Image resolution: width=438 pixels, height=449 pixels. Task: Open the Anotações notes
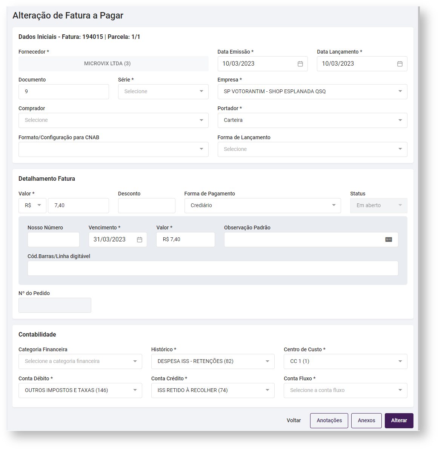tap(329, 421)
